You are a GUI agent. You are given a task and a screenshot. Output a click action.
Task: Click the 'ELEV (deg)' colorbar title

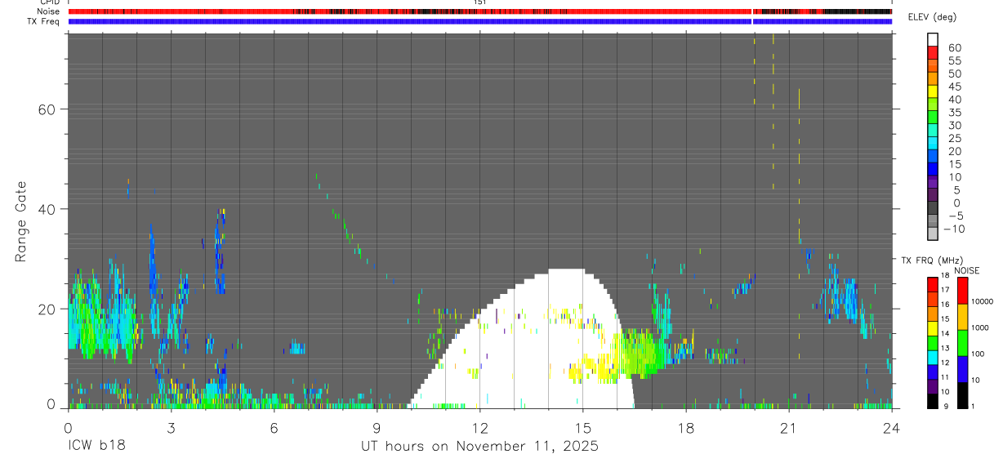click(x=932, y=17)
